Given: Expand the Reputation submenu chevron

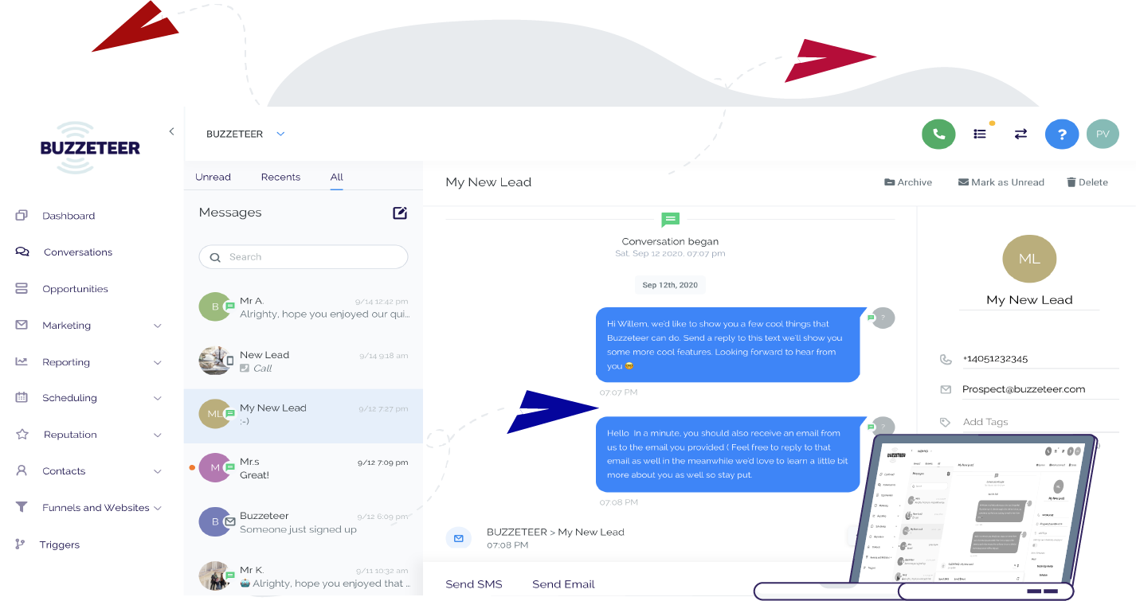Looking at the screenshot, I should click(158, 435).
